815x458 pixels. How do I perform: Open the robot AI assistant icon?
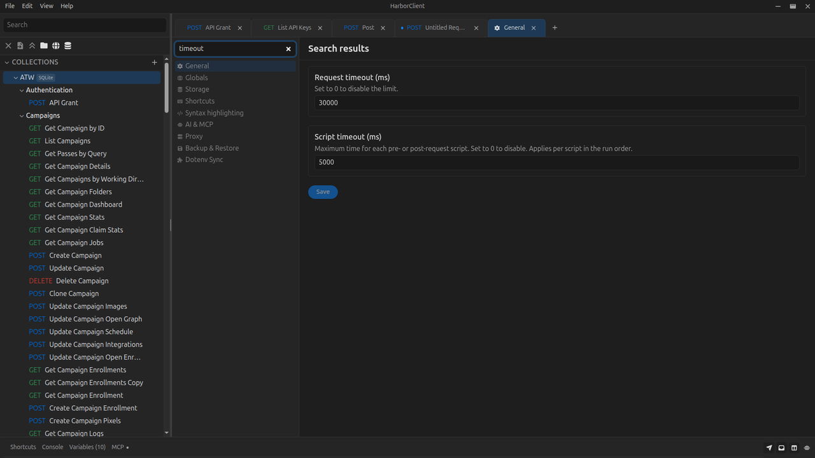point(807,448)
